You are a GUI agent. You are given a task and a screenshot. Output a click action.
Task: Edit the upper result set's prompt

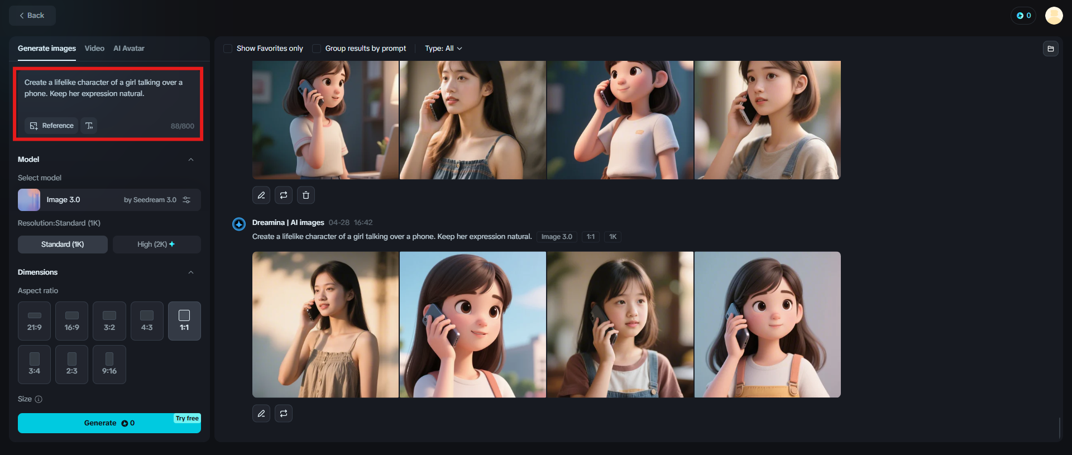point(261,195)
